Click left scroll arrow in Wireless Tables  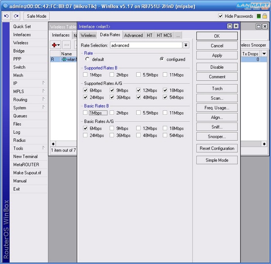53,144
